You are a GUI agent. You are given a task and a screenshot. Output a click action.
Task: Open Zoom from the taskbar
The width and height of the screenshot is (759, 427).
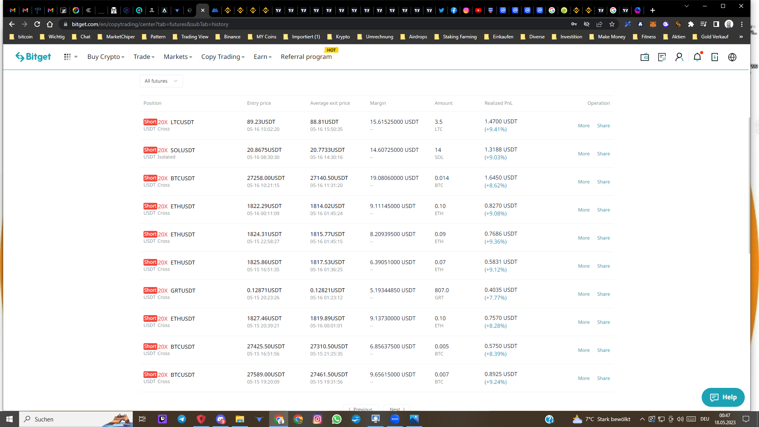click(x=395, y=419)
